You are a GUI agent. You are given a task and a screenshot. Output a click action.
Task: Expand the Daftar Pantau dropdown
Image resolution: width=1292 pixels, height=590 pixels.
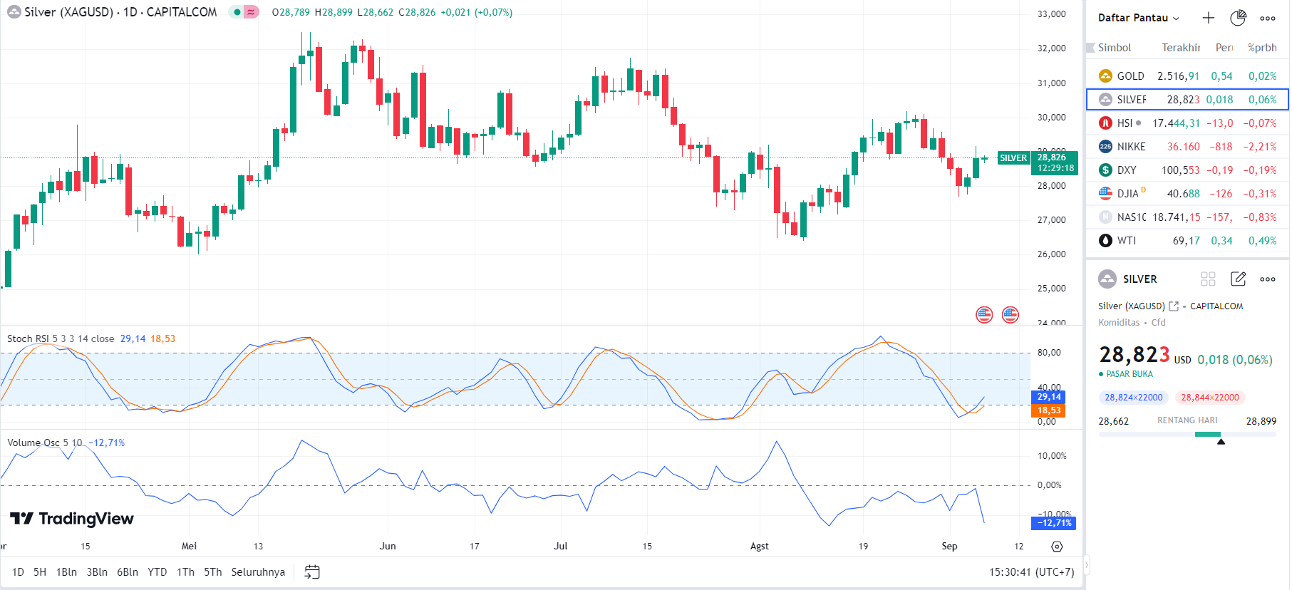pos(1138,18)
